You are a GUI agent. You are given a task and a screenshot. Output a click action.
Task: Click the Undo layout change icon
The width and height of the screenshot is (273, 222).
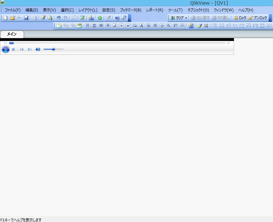point(59,18)
